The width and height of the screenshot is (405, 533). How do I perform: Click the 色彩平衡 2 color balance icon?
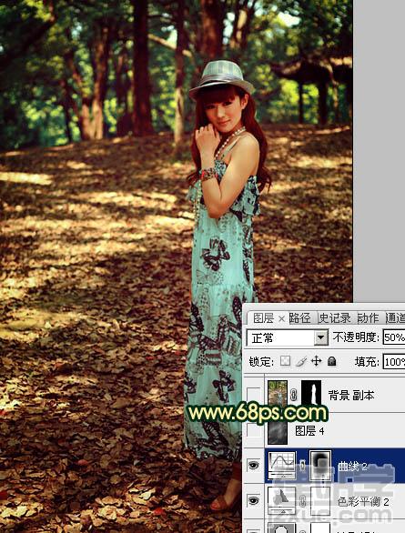coord(282,500)
